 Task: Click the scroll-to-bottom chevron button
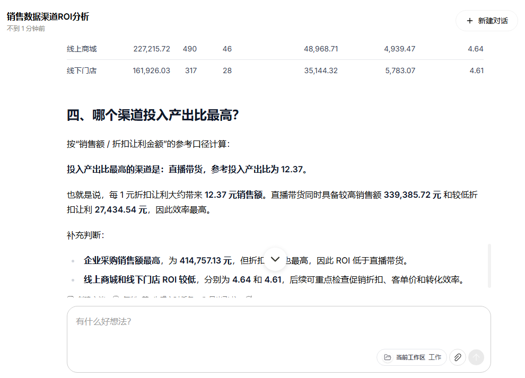click(275, 259)
